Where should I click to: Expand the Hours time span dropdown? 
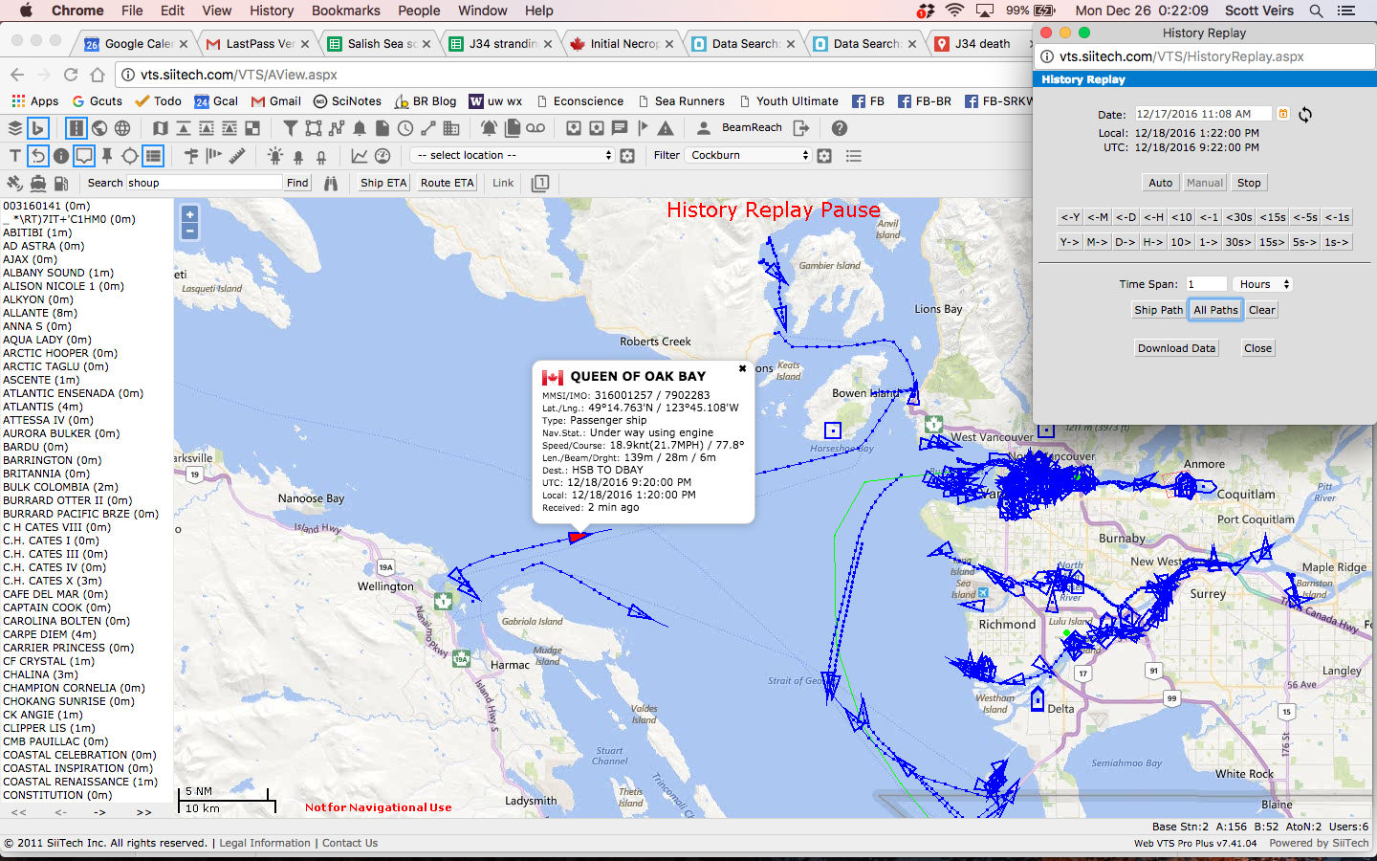[1262, 284]
